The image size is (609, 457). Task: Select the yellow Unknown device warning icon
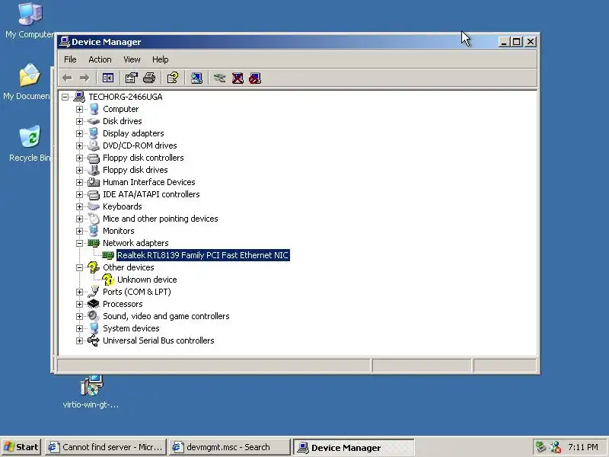point(108,280)
